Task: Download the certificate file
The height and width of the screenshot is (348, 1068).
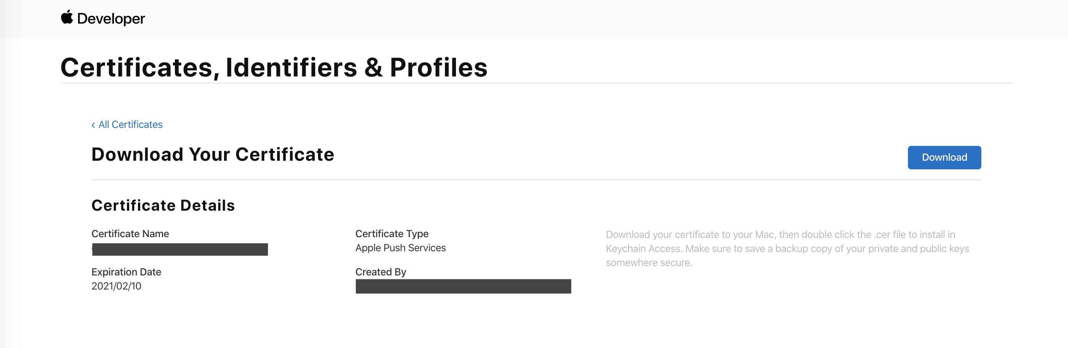Action: pyautogui.click(x=944, y=158)
